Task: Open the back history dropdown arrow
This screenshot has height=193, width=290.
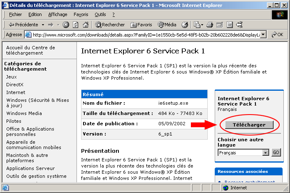Action: click(x=43, y=25)
